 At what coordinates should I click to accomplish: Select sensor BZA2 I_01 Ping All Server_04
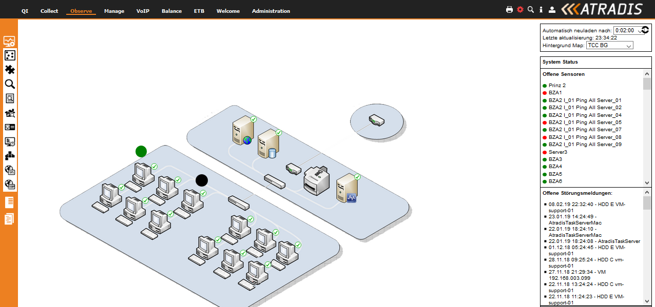click(585, 115)
